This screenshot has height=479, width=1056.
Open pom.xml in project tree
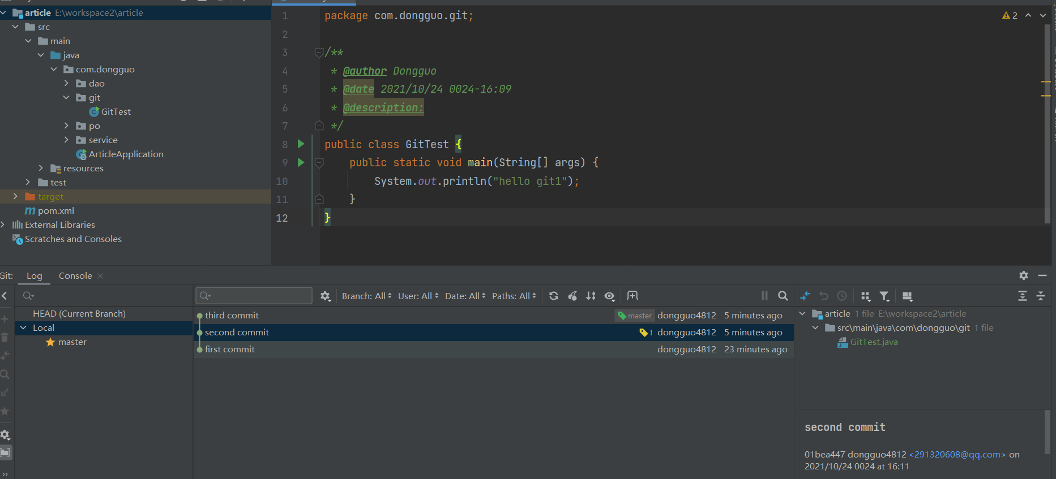(x=56, y=210)
